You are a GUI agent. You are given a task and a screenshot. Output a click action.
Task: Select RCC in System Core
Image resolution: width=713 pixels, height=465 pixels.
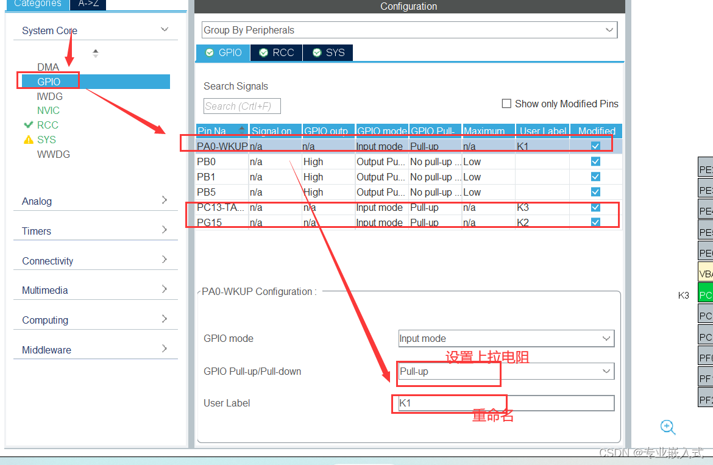point(48,125)
